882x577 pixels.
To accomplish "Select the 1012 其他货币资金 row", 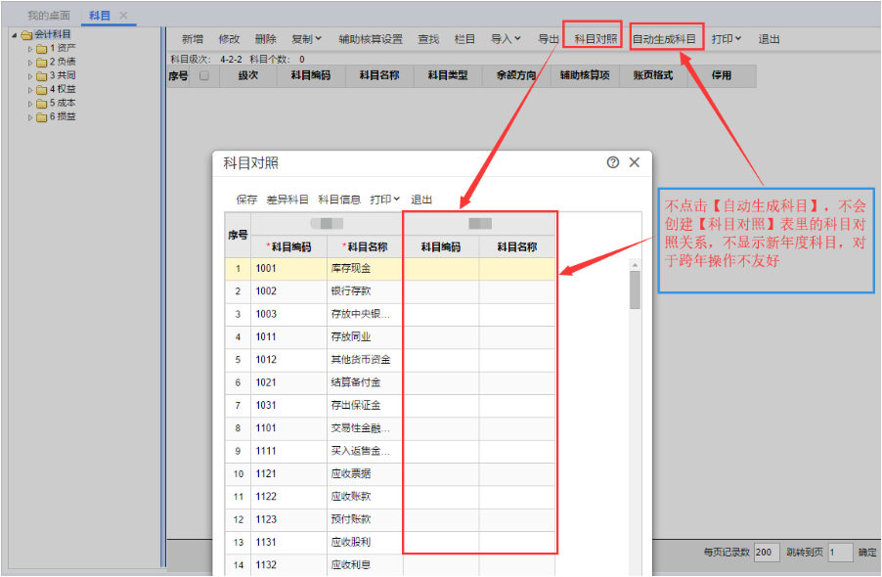I will [390, 360].
